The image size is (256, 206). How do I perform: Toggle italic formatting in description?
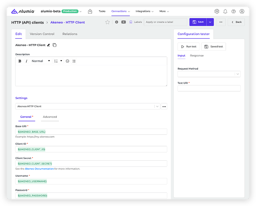click(x=26, y=61)
